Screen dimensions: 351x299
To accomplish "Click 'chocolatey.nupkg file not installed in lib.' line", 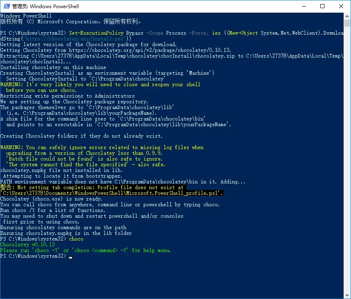I will pos(61,170).
